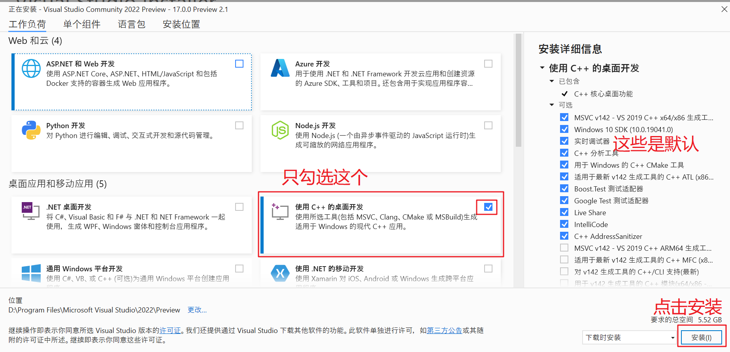Click the 桌面应用和移动应用 (5) heading

coord(58,184)
